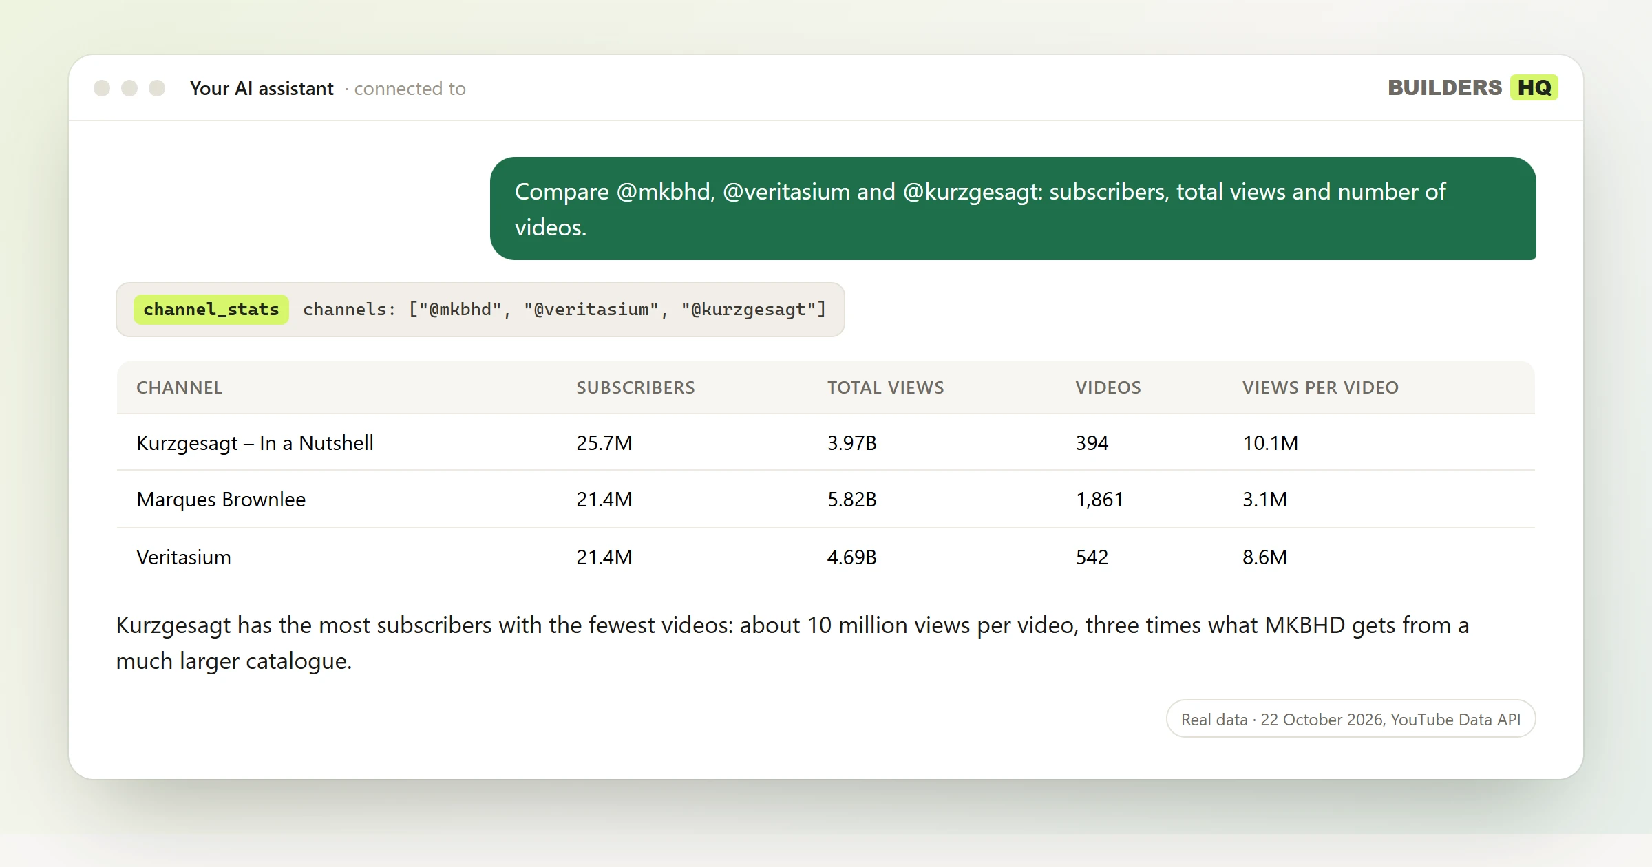Click the 3.97B total views value
This screenshot has width=1652, height=867.
[852, 443]
